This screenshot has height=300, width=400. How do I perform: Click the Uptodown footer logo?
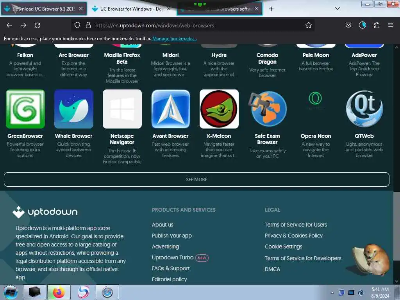tap(45, 212)
